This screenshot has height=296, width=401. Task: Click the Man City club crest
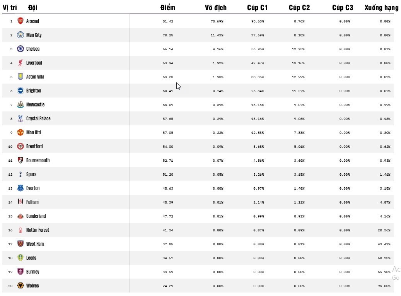tap(20, 35)
